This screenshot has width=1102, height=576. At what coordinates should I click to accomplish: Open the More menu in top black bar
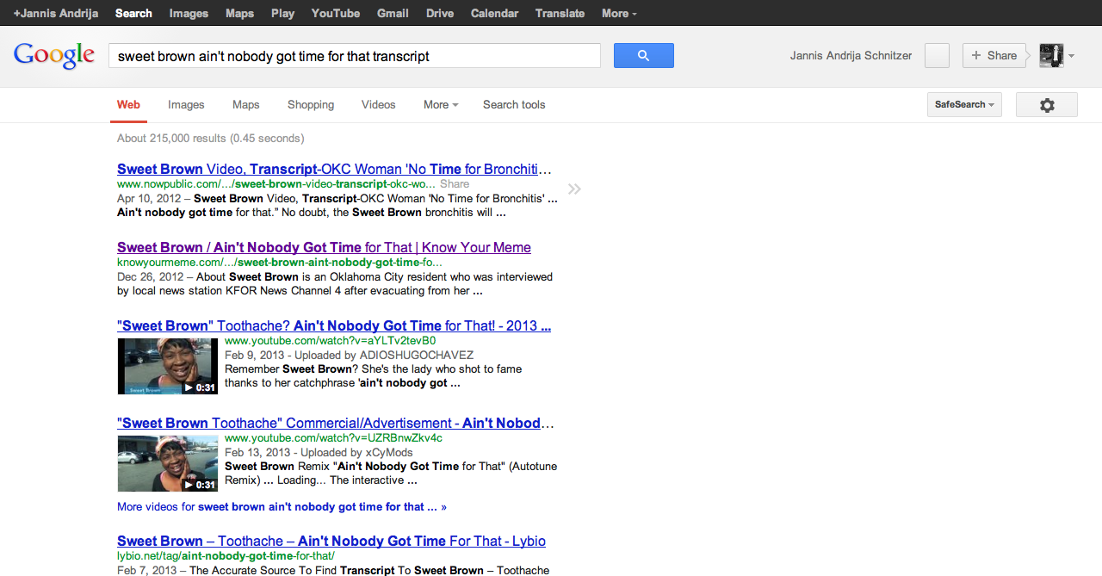619,13
